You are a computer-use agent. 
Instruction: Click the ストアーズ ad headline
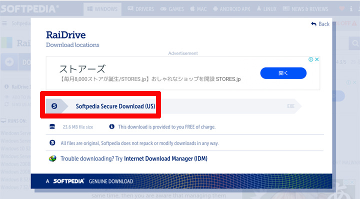82,68
